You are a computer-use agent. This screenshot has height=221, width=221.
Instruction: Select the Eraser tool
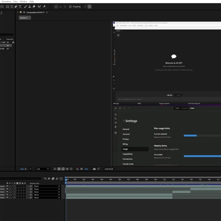[34, 7]
